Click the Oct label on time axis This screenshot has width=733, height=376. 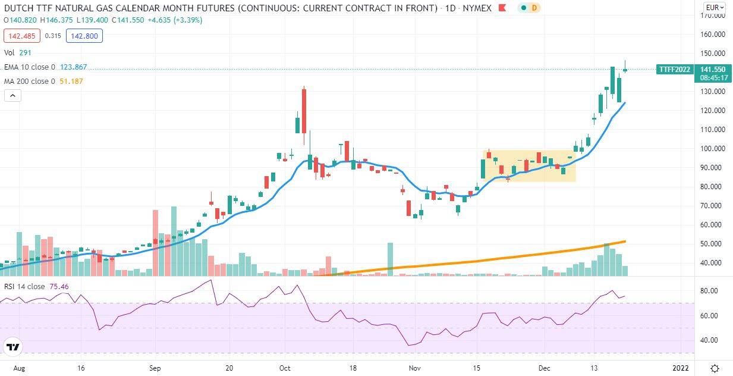pos(285,368)
